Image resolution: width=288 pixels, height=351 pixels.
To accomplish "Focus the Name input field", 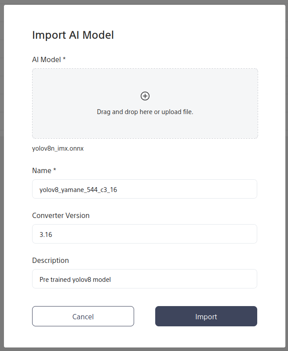I will 185,189.
